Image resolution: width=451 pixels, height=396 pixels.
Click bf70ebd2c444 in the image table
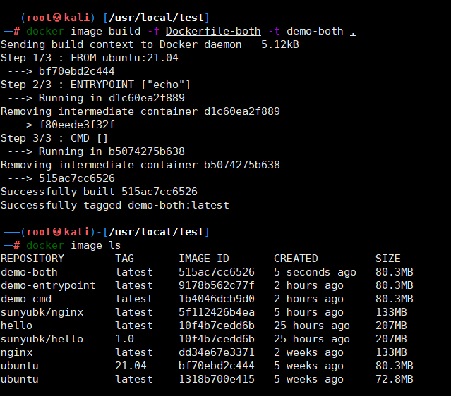point(217,366)
